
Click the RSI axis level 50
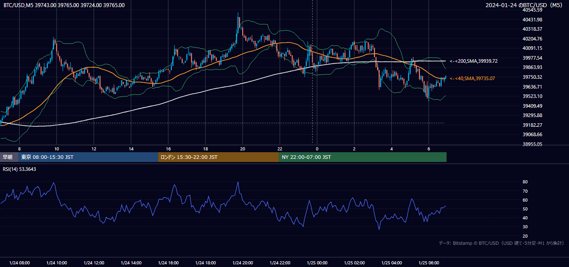coord(525,209)
